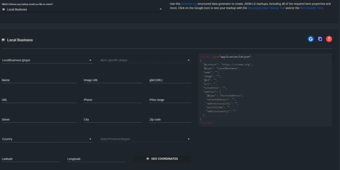Click the Street input field
Image resolution: width=340 pixels, height=170 pixels.
39,119
